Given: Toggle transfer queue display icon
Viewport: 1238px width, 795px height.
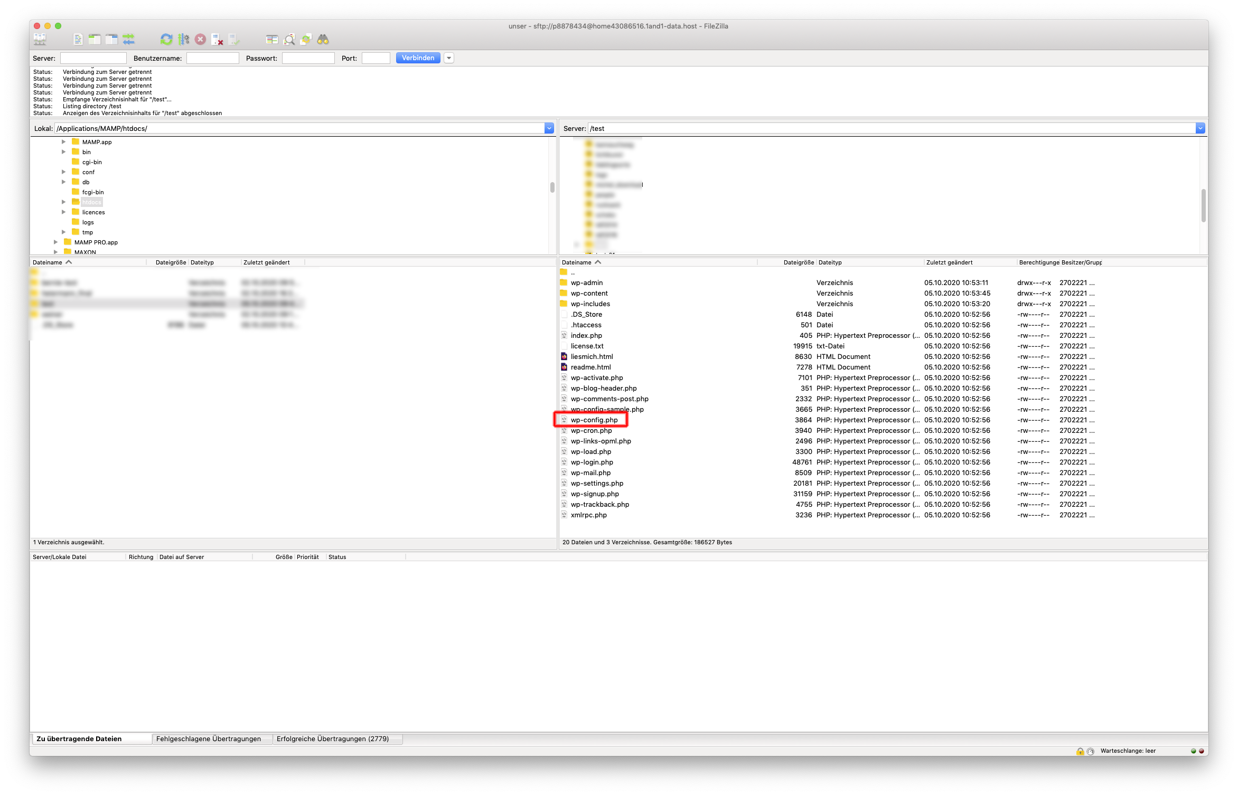Looking at the screenshot, I should tap(129, 39).
